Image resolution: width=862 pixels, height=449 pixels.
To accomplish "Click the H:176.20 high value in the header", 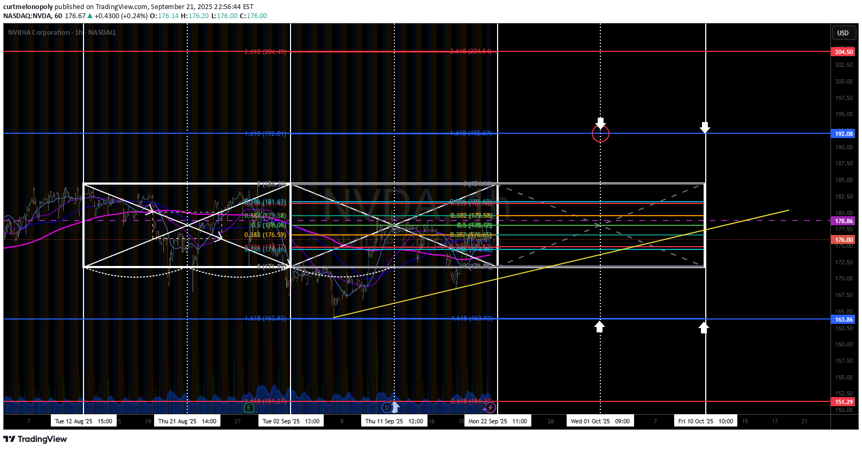I will pyautogui.click(x=195, y=16).
